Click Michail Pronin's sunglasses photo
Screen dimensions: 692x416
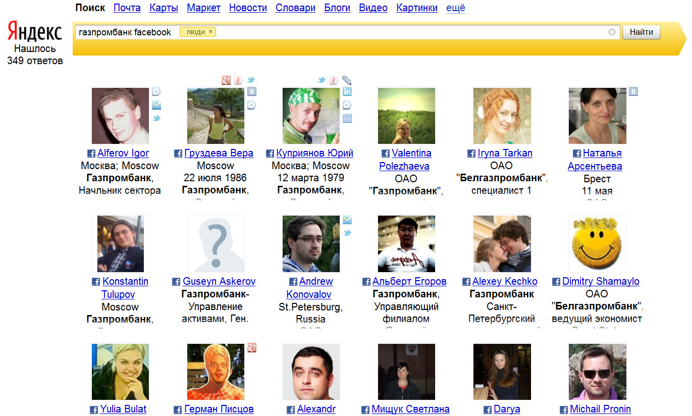click(597, 372)
